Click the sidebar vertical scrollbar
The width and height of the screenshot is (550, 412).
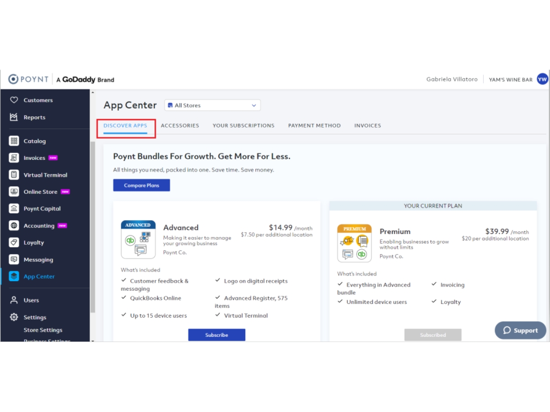(x=93, y=227)
